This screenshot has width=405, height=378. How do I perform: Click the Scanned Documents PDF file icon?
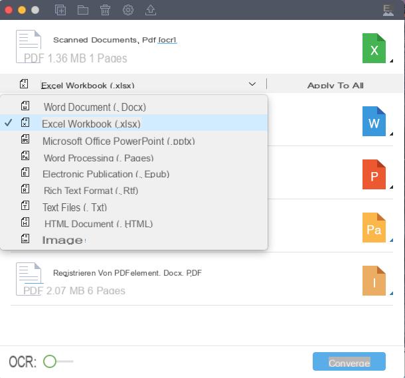pyautogui.click(x=29, y=47)
